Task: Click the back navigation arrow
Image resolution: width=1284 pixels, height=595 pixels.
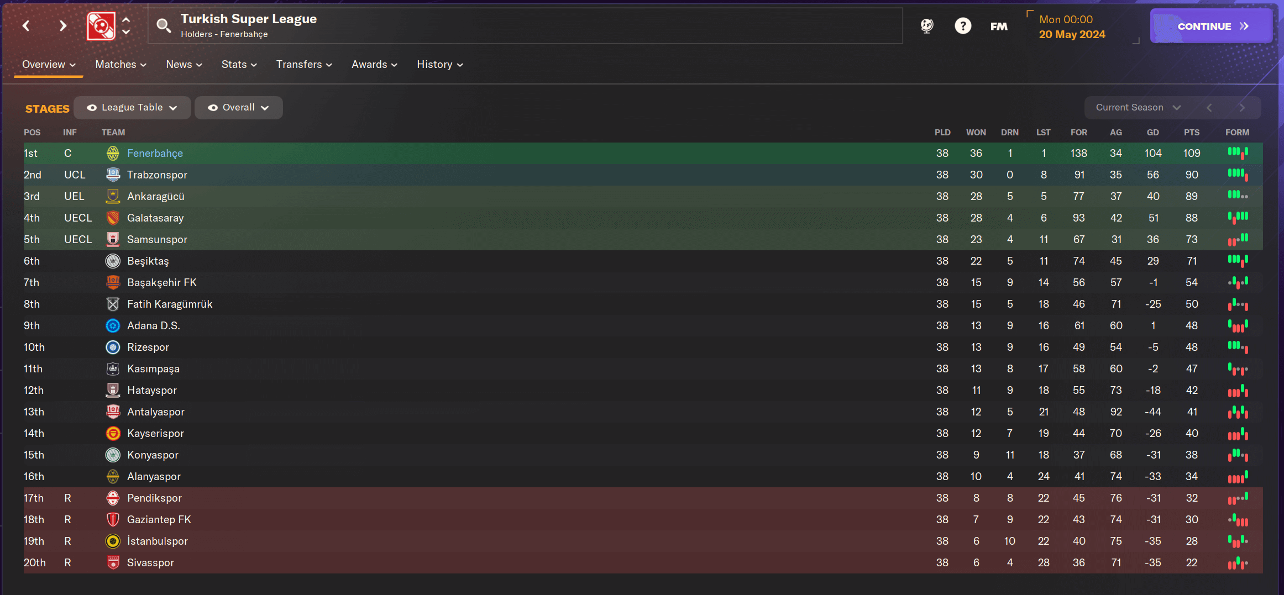Action: tap(26, 26)
